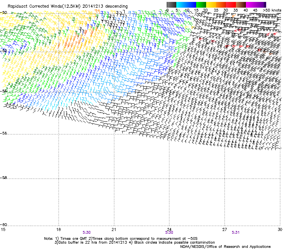Click the '35' tick label on legend

[x=236, y=10]
